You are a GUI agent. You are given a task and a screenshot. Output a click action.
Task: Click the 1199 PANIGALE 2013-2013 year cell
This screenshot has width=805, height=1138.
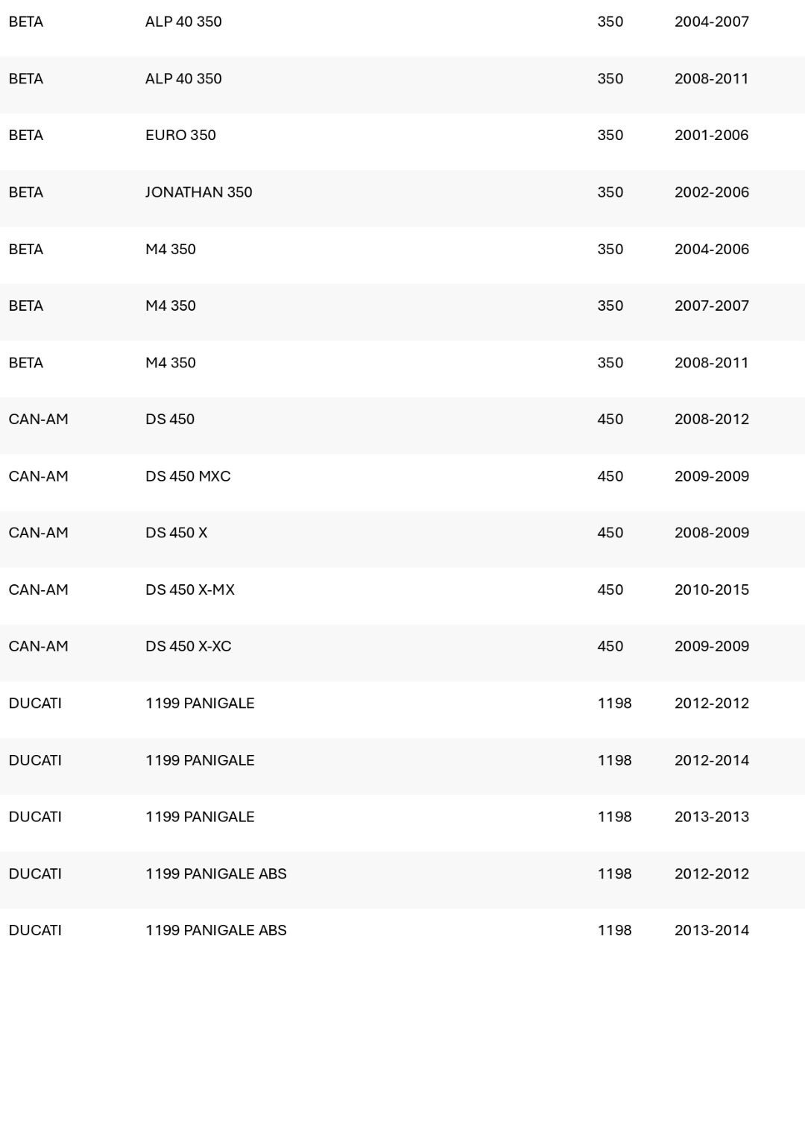[x=712, y=817]
